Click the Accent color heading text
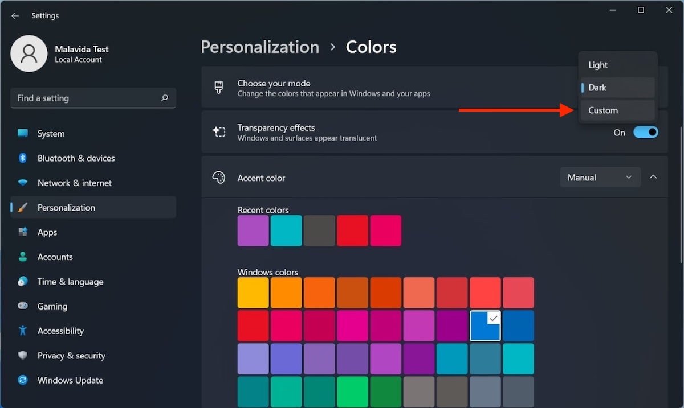 [x=261, y=178]
